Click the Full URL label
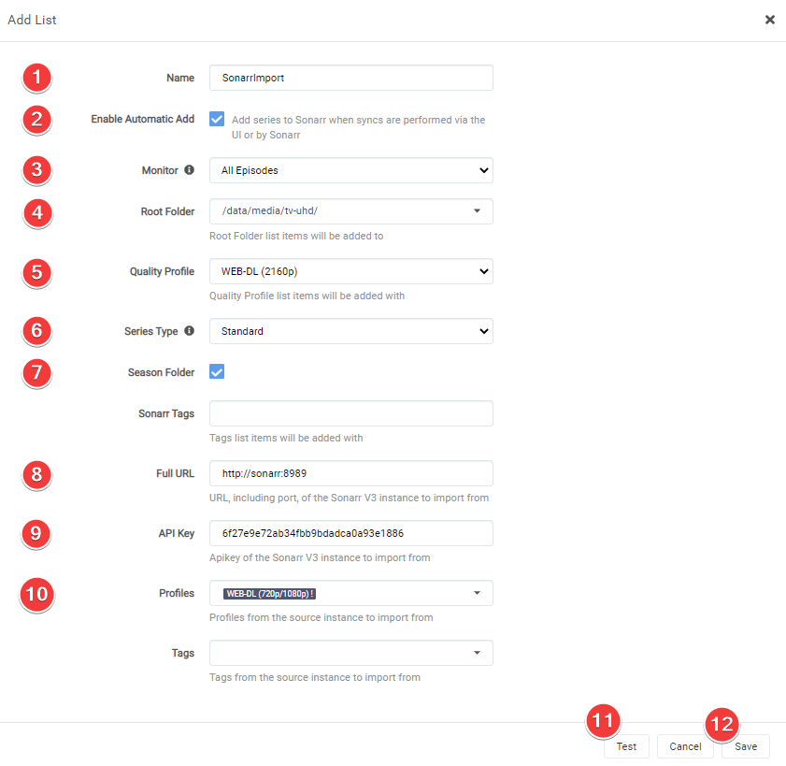Image resolution: width=786 pixels, height=766 pixels. [175, 473]
